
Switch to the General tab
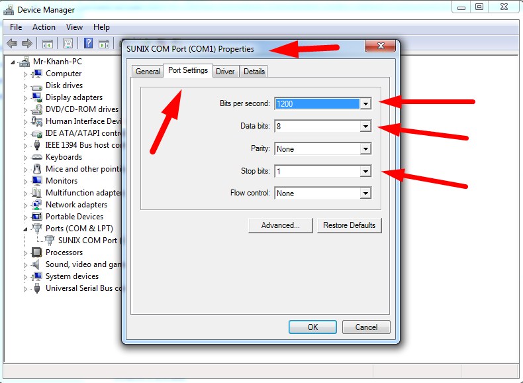click(148, 72)
